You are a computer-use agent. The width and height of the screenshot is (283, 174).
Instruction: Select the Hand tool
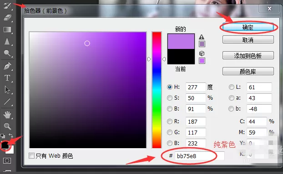tap(7, 115)
